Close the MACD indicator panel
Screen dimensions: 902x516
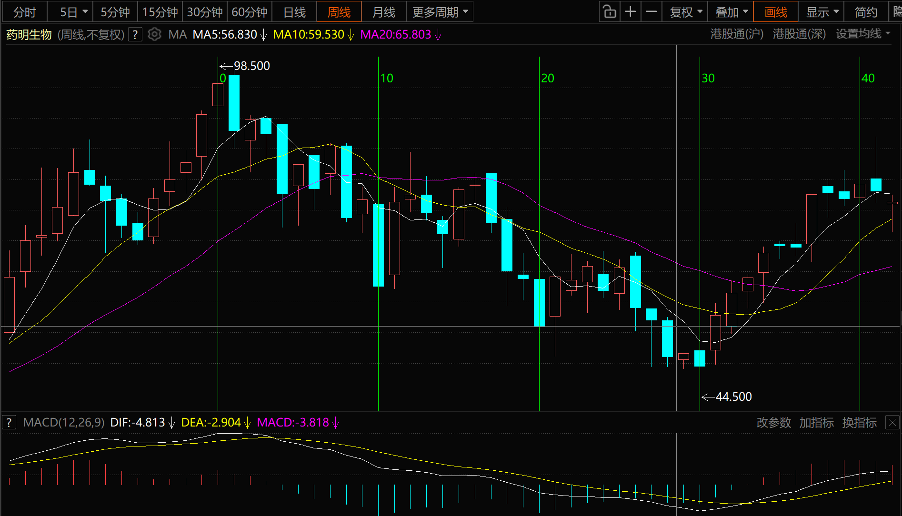click(892, 422)
